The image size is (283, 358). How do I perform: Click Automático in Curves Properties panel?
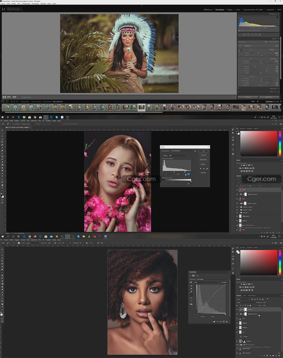click(x=224, y=282)
